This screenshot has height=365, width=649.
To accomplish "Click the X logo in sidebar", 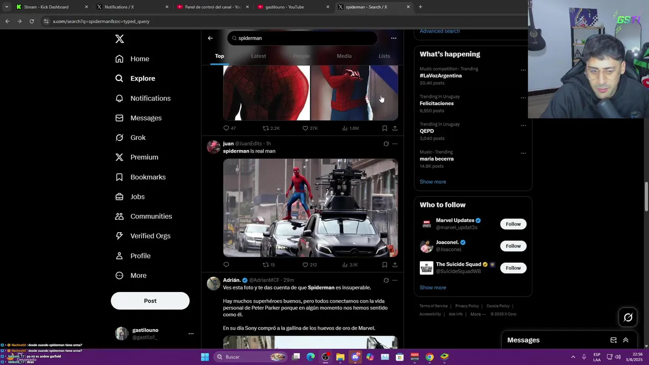I will (x=119, y=39).
